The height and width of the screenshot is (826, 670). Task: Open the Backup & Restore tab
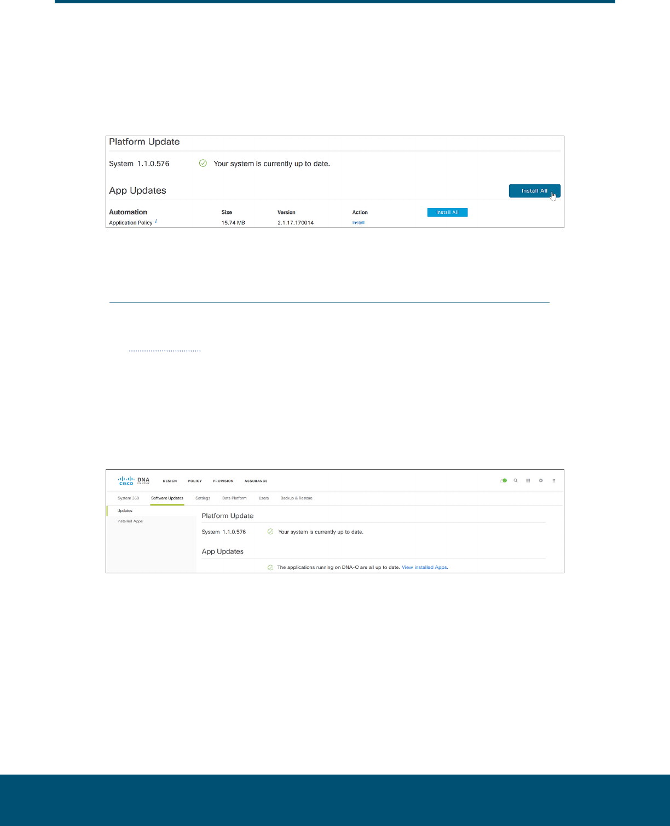click(x=297, y=498)
